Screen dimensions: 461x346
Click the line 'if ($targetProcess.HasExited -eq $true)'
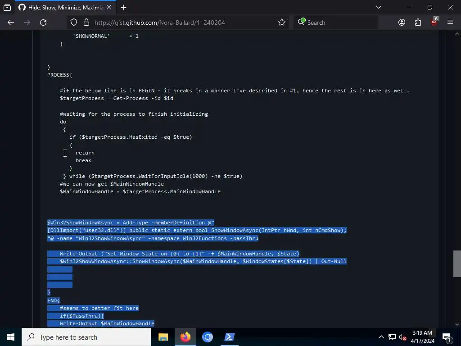point(131,137)
